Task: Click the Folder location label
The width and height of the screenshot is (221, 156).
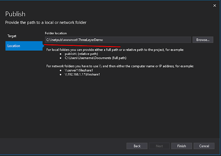Action: click(x=56, y=33)
